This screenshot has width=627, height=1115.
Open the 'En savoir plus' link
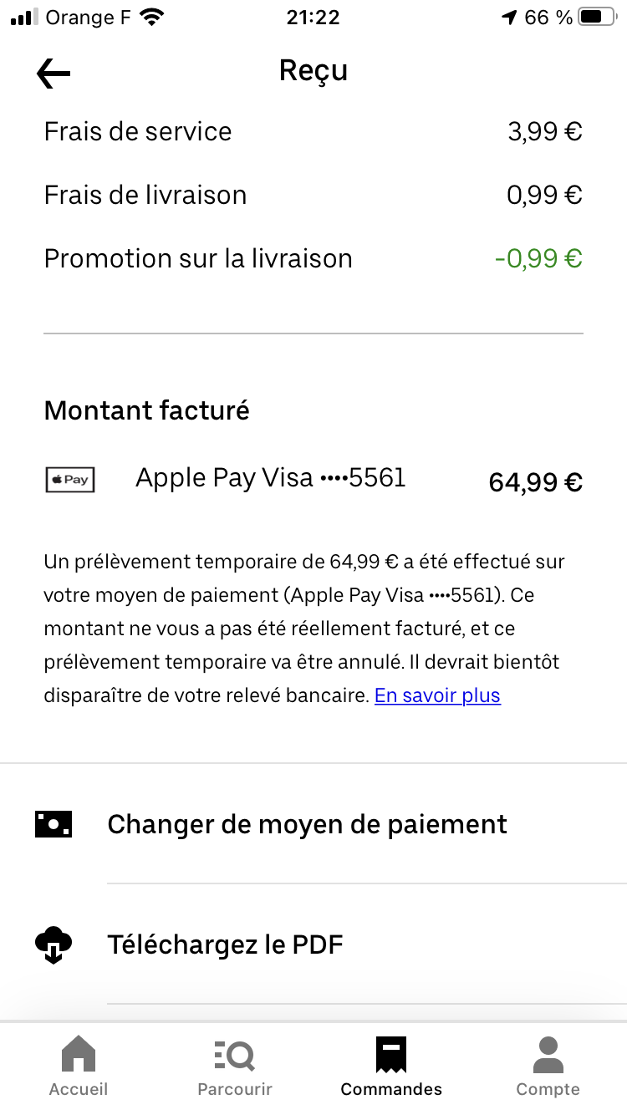click(437, 695)
